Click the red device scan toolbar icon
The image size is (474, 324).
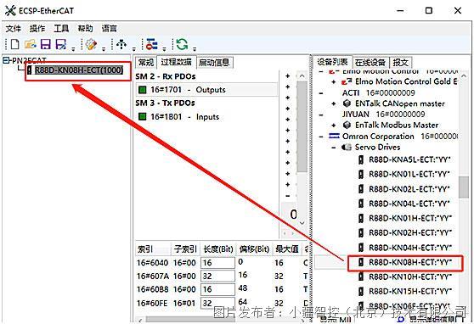151,44
